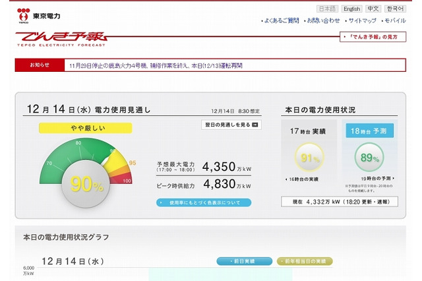Click the 予想最大電力 (17:00~18:00) label

click(176, 167)
